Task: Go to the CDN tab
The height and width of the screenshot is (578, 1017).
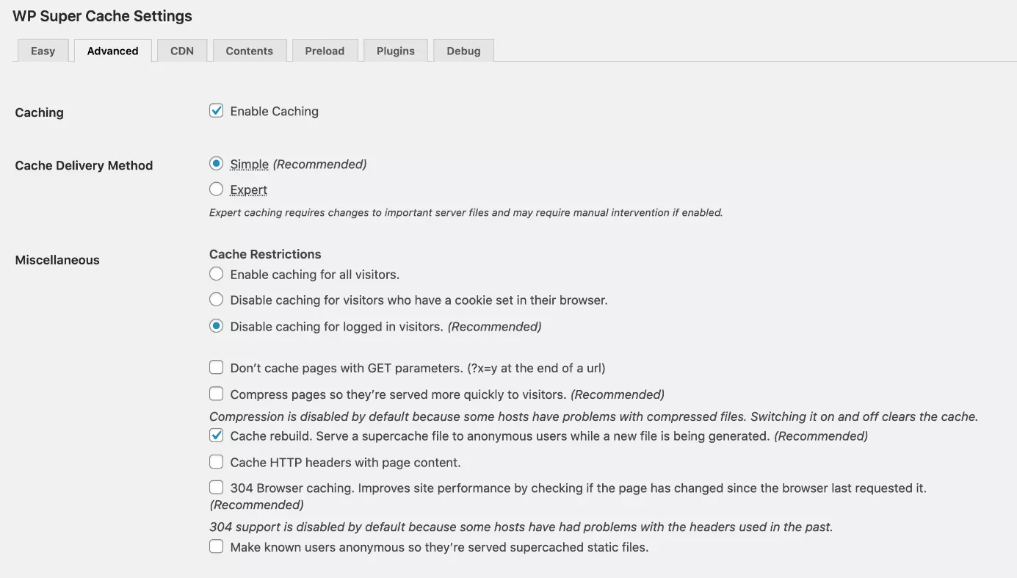Action: (x=182, y=51)
